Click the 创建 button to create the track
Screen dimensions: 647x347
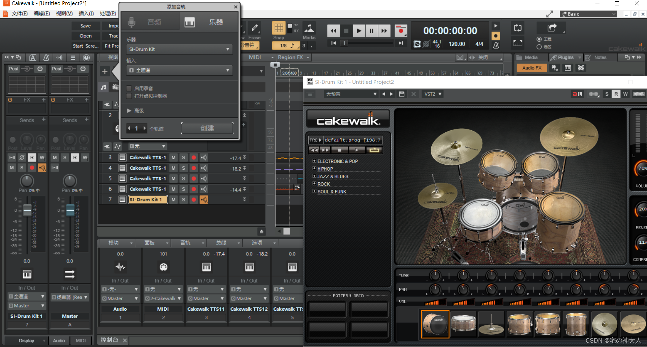tap(207, 128)
